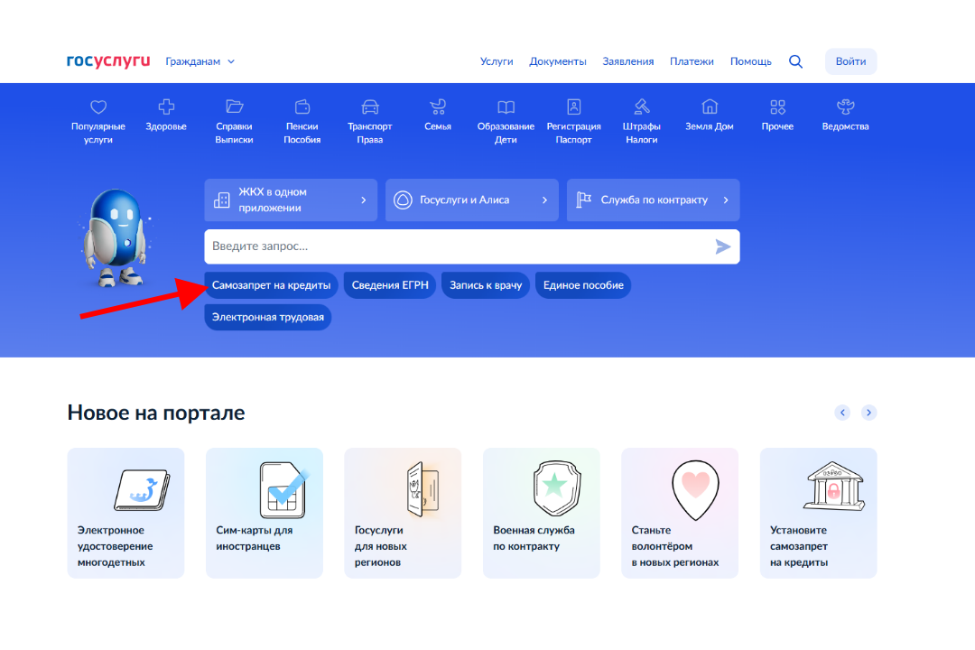Open the Популярные услуги heart icon category
975x650 pixels.
pos(98,107)
